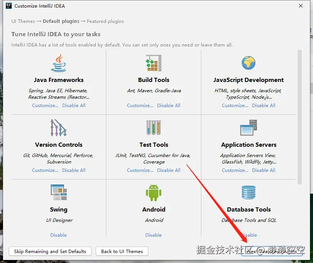Image resolution: width=313 pixels, height=263 pixels.
Task: Click the Application Servers window icon
Action: point(249,128)
